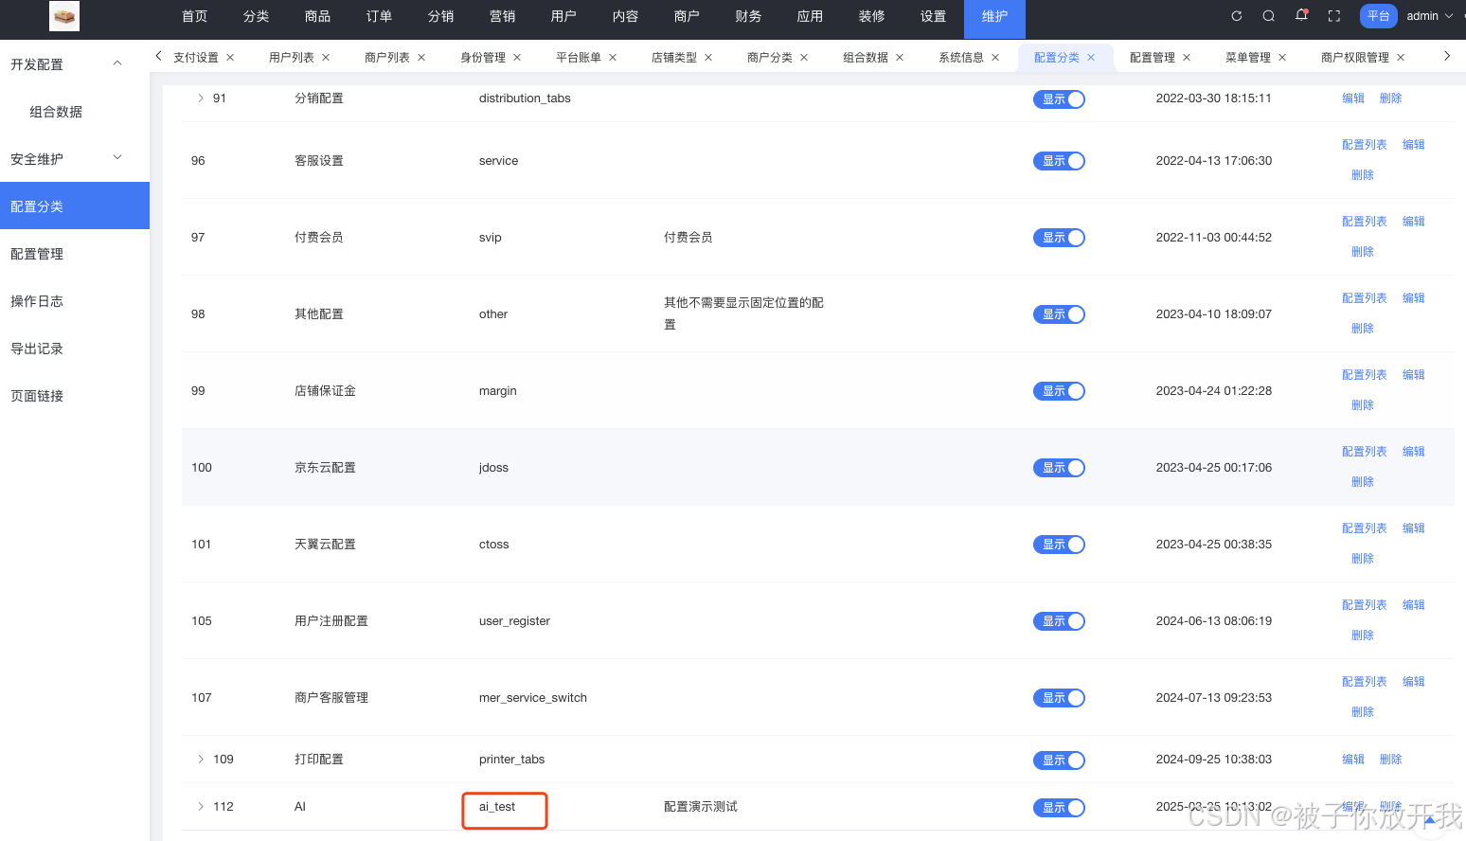Viewport: 1466px width, 841px height.
Task: Close the 系统信息 tab
Action: 995,58
